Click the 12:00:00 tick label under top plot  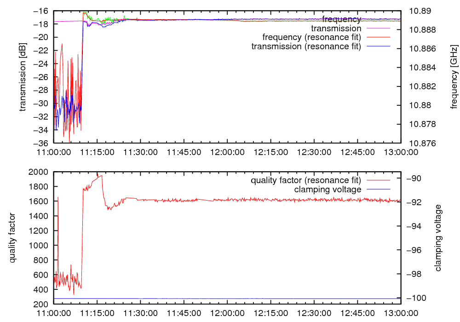(x=227, y=151)
